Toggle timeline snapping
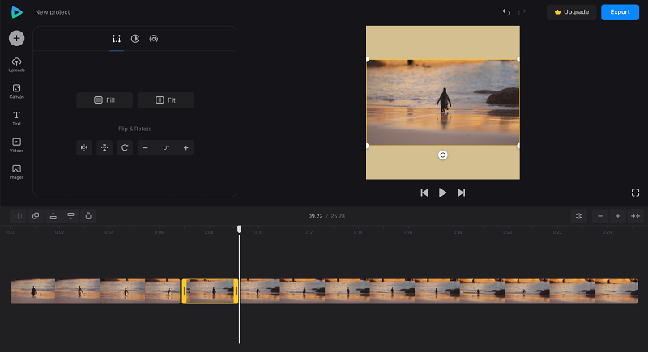The image size is (648, 352). tap(579, 216)
